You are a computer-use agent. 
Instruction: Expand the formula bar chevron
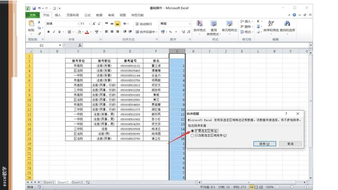point(311,45)
